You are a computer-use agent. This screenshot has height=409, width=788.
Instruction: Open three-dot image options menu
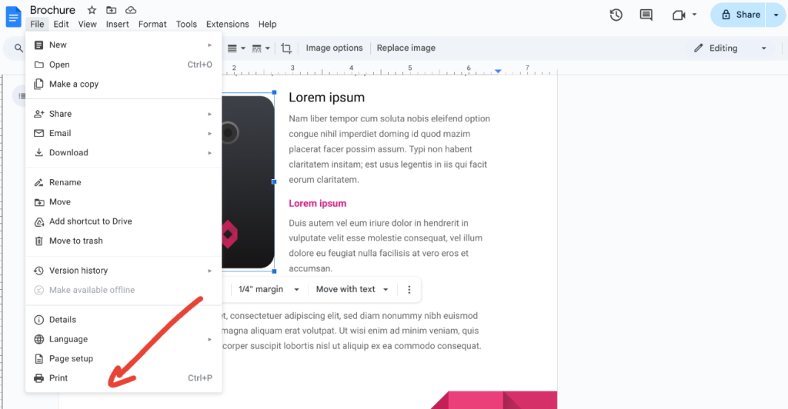tap(409, 289)
